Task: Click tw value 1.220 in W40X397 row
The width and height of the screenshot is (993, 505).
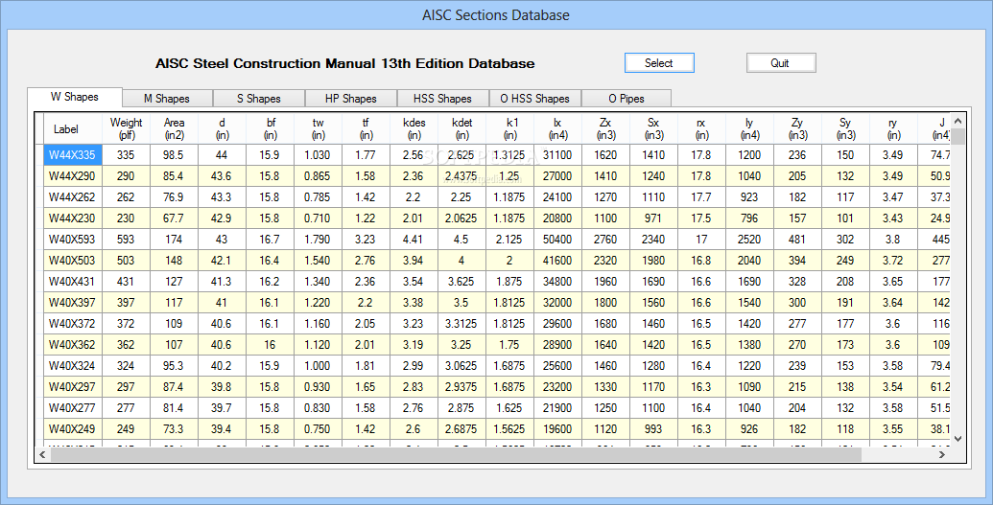Action: coord(318,303)
